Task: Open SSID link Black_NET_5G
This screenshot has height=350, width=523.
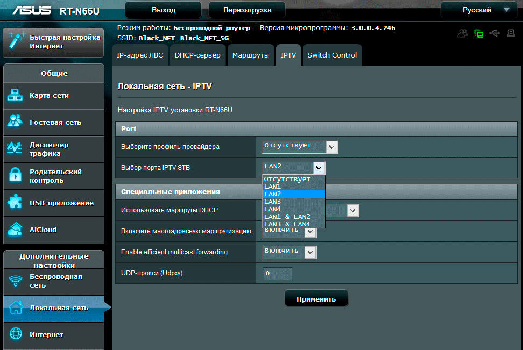Action: coord(204,38)
